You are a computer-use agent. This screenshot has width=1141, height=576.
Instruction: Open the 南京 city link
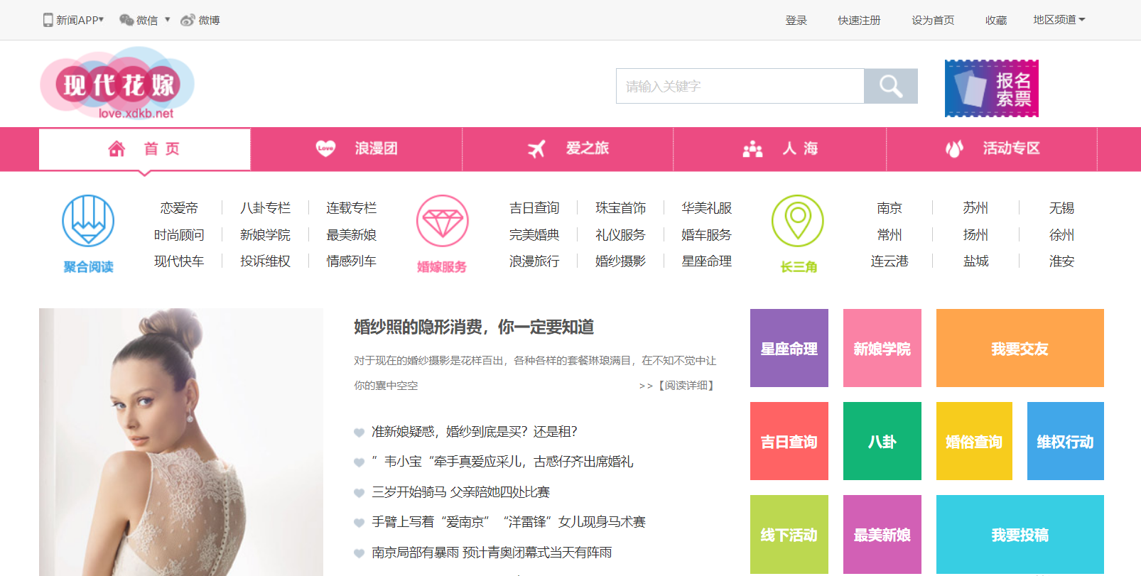[x=889, y=208]
